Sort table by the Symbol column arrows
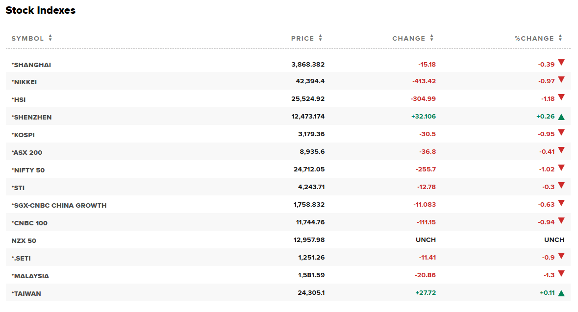 pyautogui.click(x=50, y=38)
